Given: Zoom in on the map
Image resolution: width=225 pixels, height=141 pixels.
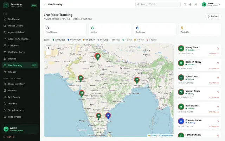Looking at the screenshot, I should 49,48.
